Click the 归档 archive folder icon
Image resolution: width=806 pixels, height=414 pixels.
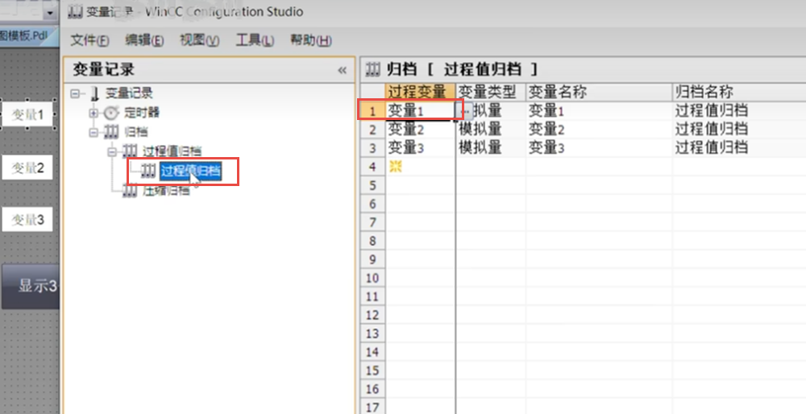(x=111, y=131)
